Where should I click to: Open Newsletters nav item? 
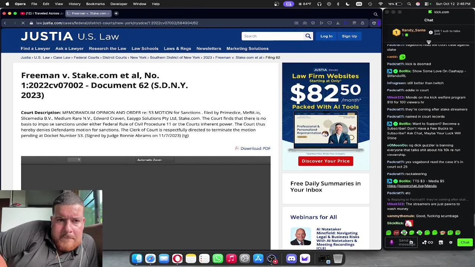(209, 49)
